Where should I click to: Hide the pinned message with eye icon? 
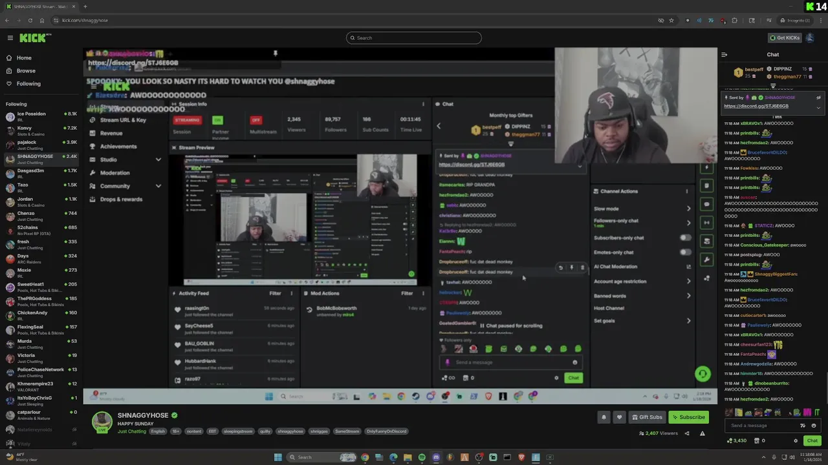(819, 98)
